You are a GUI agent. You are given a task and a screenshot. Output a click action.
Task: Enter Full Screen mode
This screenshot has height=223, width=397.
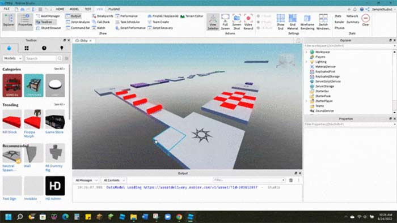tap(225, 22)
